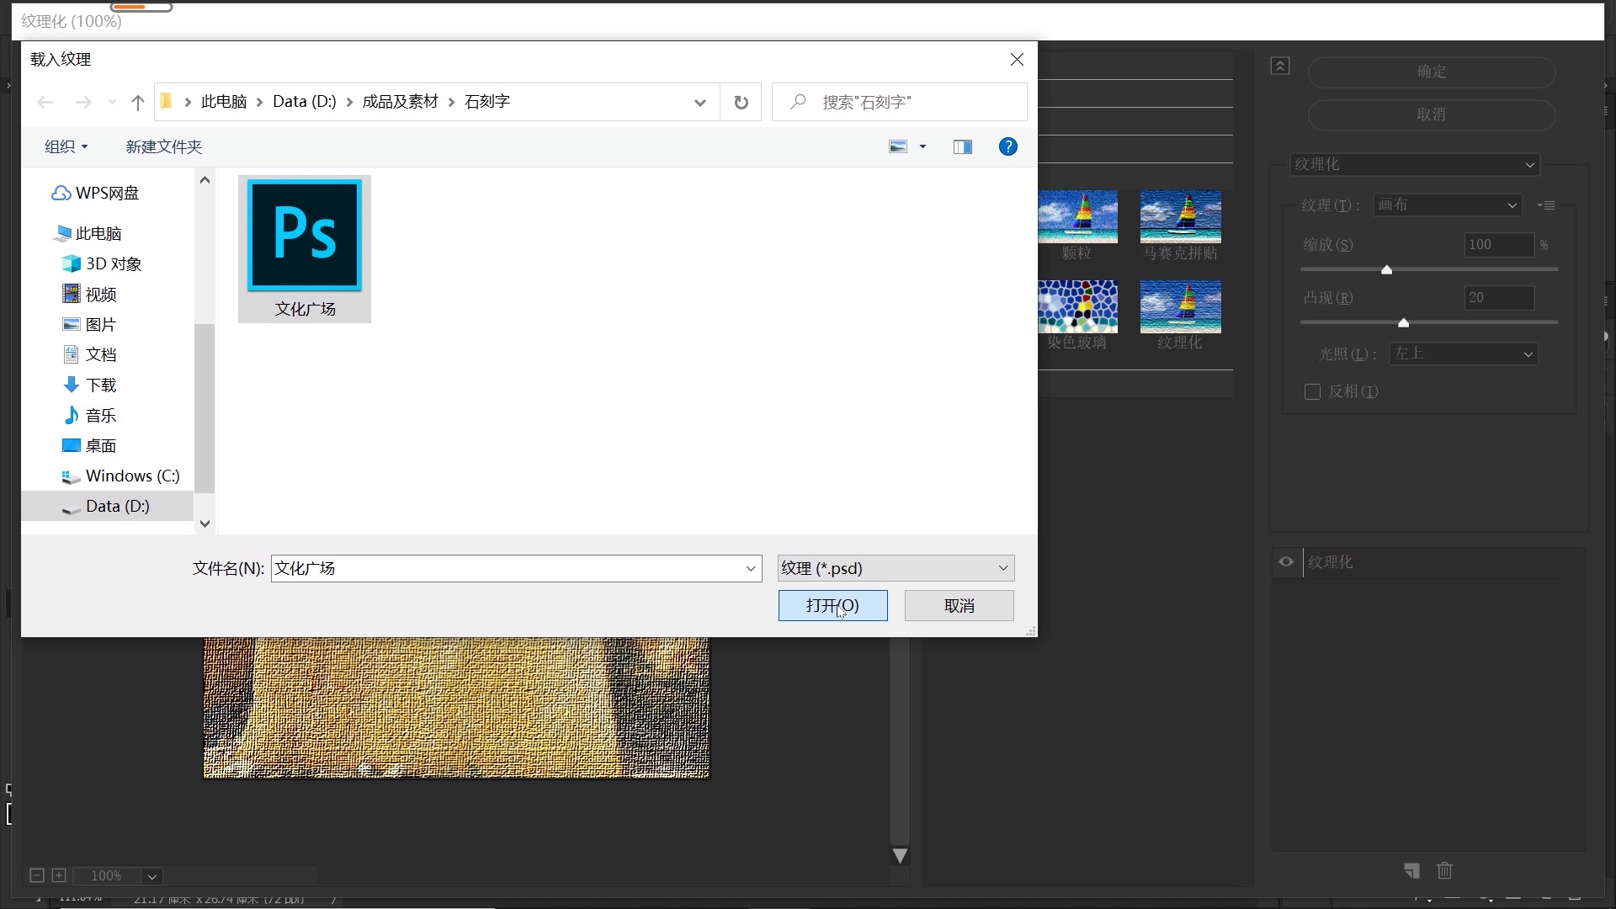Click the 打开(O) button
Viewport: 1616px width, 909px height.
[832, 605]
